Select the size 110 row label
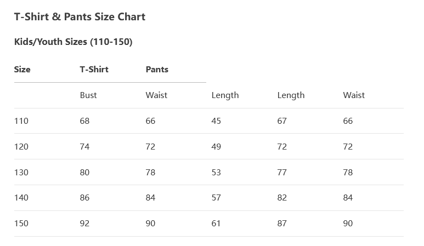This screenshot has width=424, height=246. pyautogui.click(x=21, y=121)
